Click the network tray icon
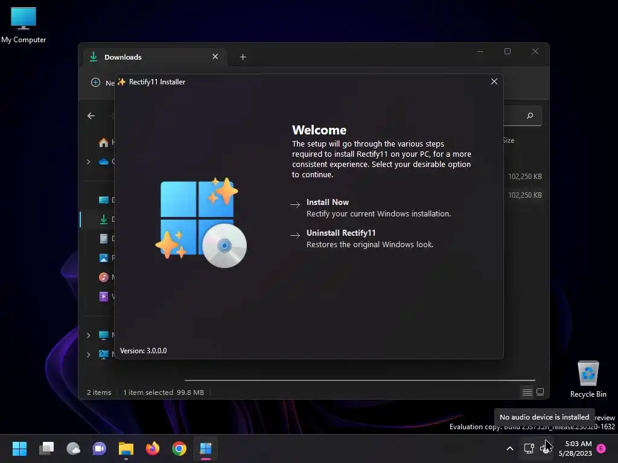This screenshot has height=463, width=618. [x=529, y=449]
